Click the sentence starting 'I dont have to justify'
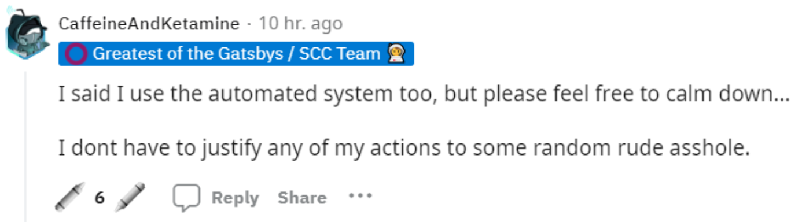The width and height of the screenshot is (802, 222). click(404, 148)
